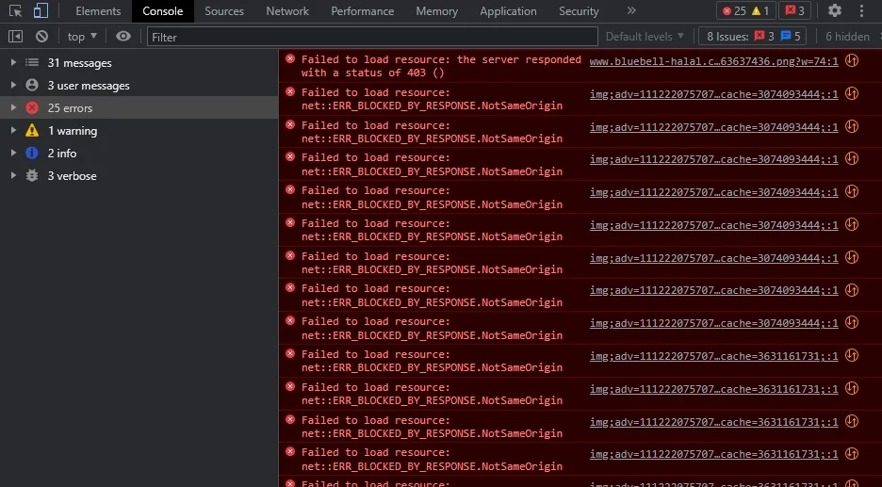The image size is (882, 487).
Task: Open the three-dot customize DevTools menu
Action: (861, 10)
